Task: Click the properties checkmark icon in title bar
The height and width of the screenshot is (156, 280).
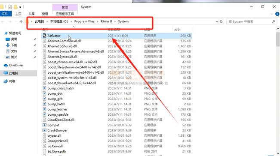Action: pos(10,7)
